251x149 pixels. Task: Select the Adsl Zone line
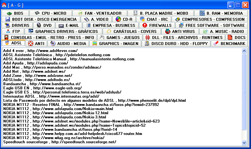tap(38, 76)
